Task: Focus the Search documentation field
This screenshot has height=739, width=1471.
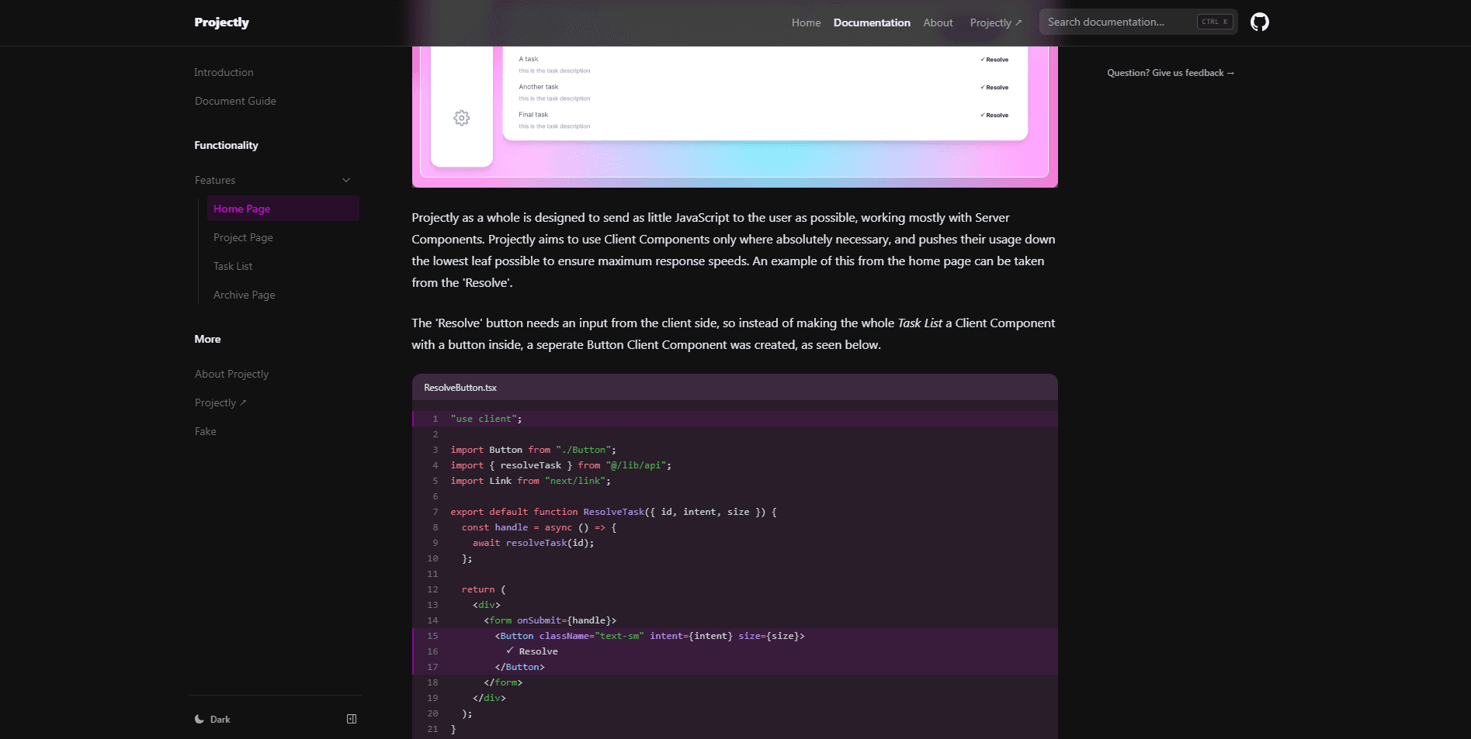Action: pyautogui.click(x=1139, y=22)
